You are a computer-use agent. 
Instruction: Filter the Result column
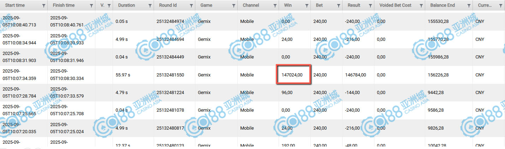[370, 6]
